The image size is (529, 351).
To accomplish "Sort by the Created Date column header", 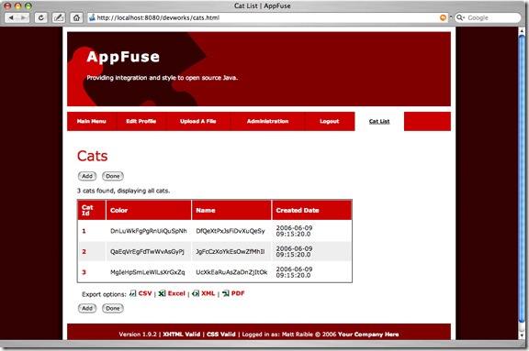I will [311, 210].
